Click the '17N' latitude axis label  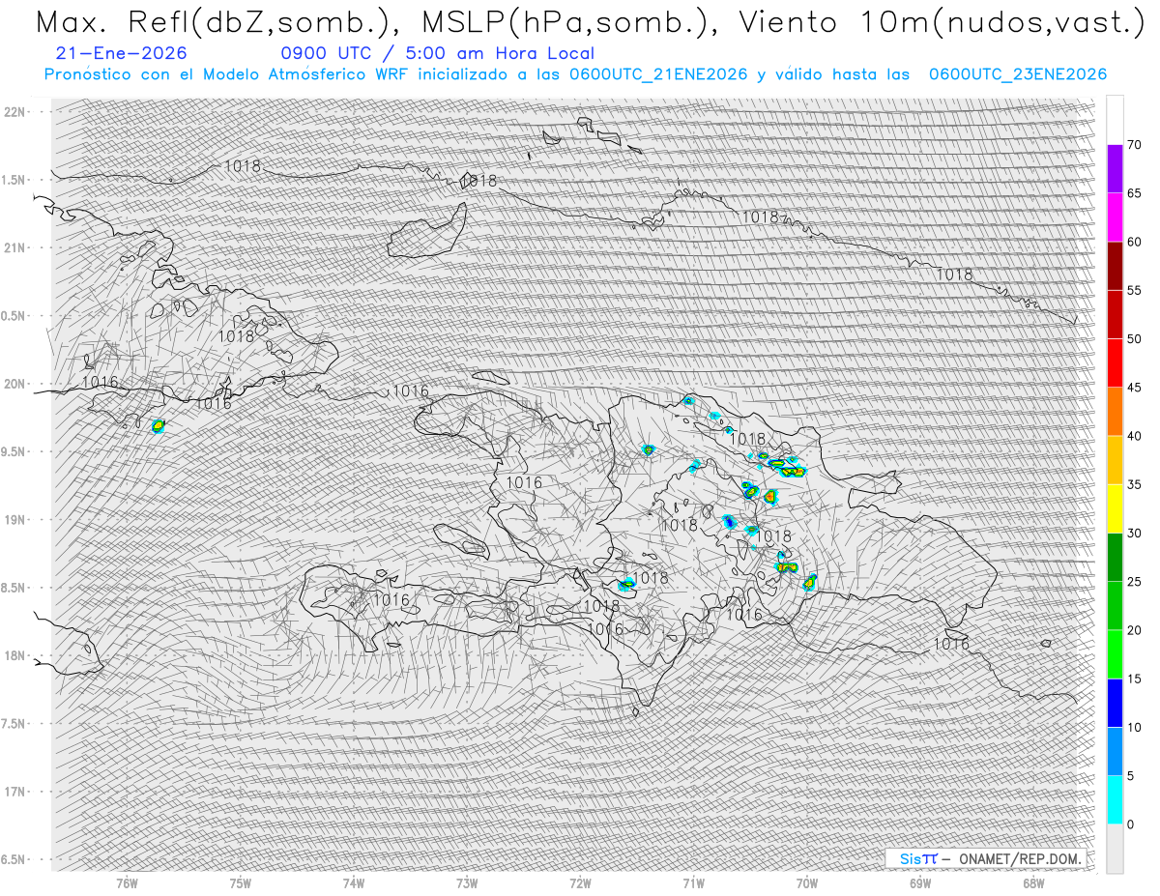coord(15,792)
